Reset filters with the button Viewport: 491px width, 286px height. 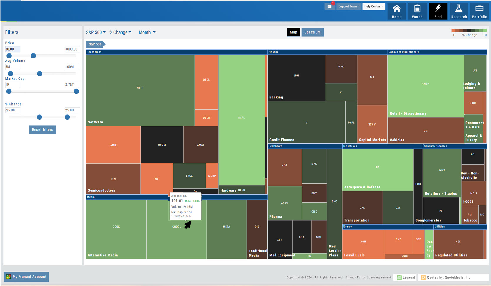click(43, 130)
